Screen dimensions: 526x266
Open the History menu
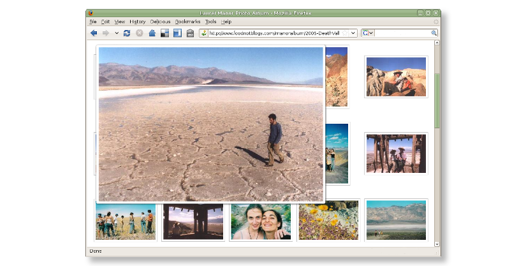click(x=137, y=22)
